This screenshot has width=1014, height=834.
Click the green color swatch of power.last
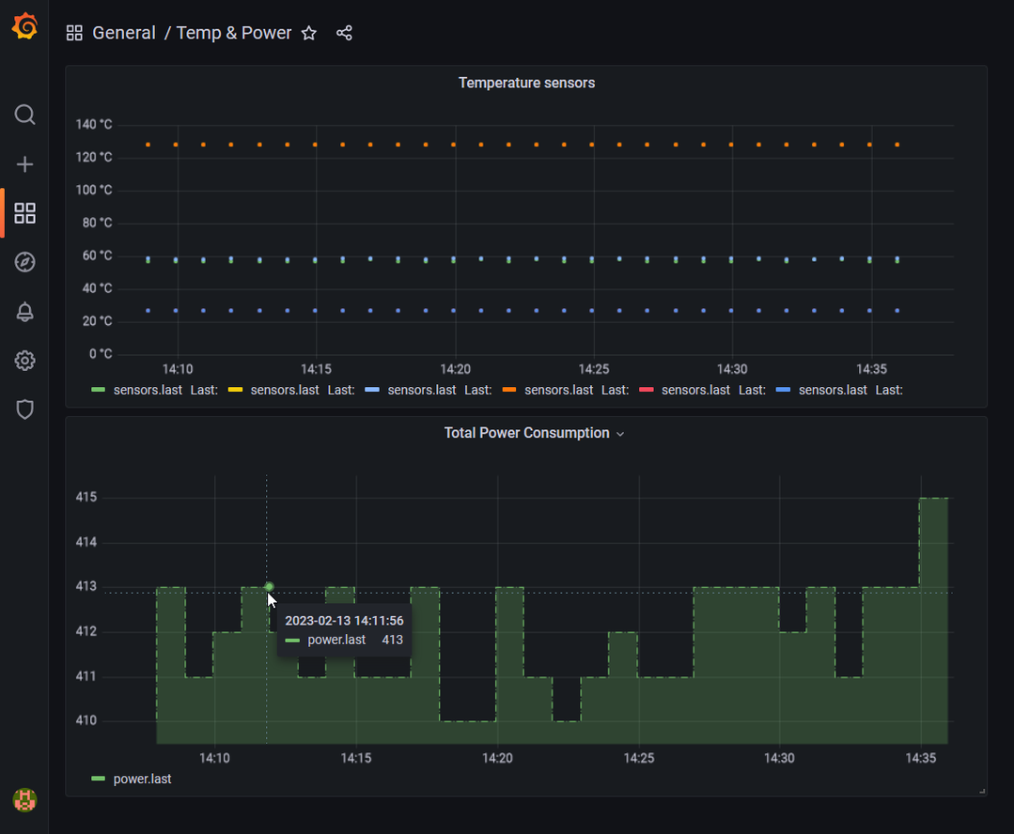pos(99,779)
